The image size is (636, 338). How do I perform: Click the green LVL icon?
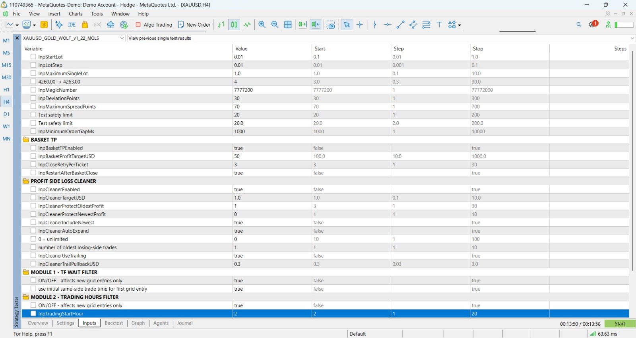tap(608, 25)
